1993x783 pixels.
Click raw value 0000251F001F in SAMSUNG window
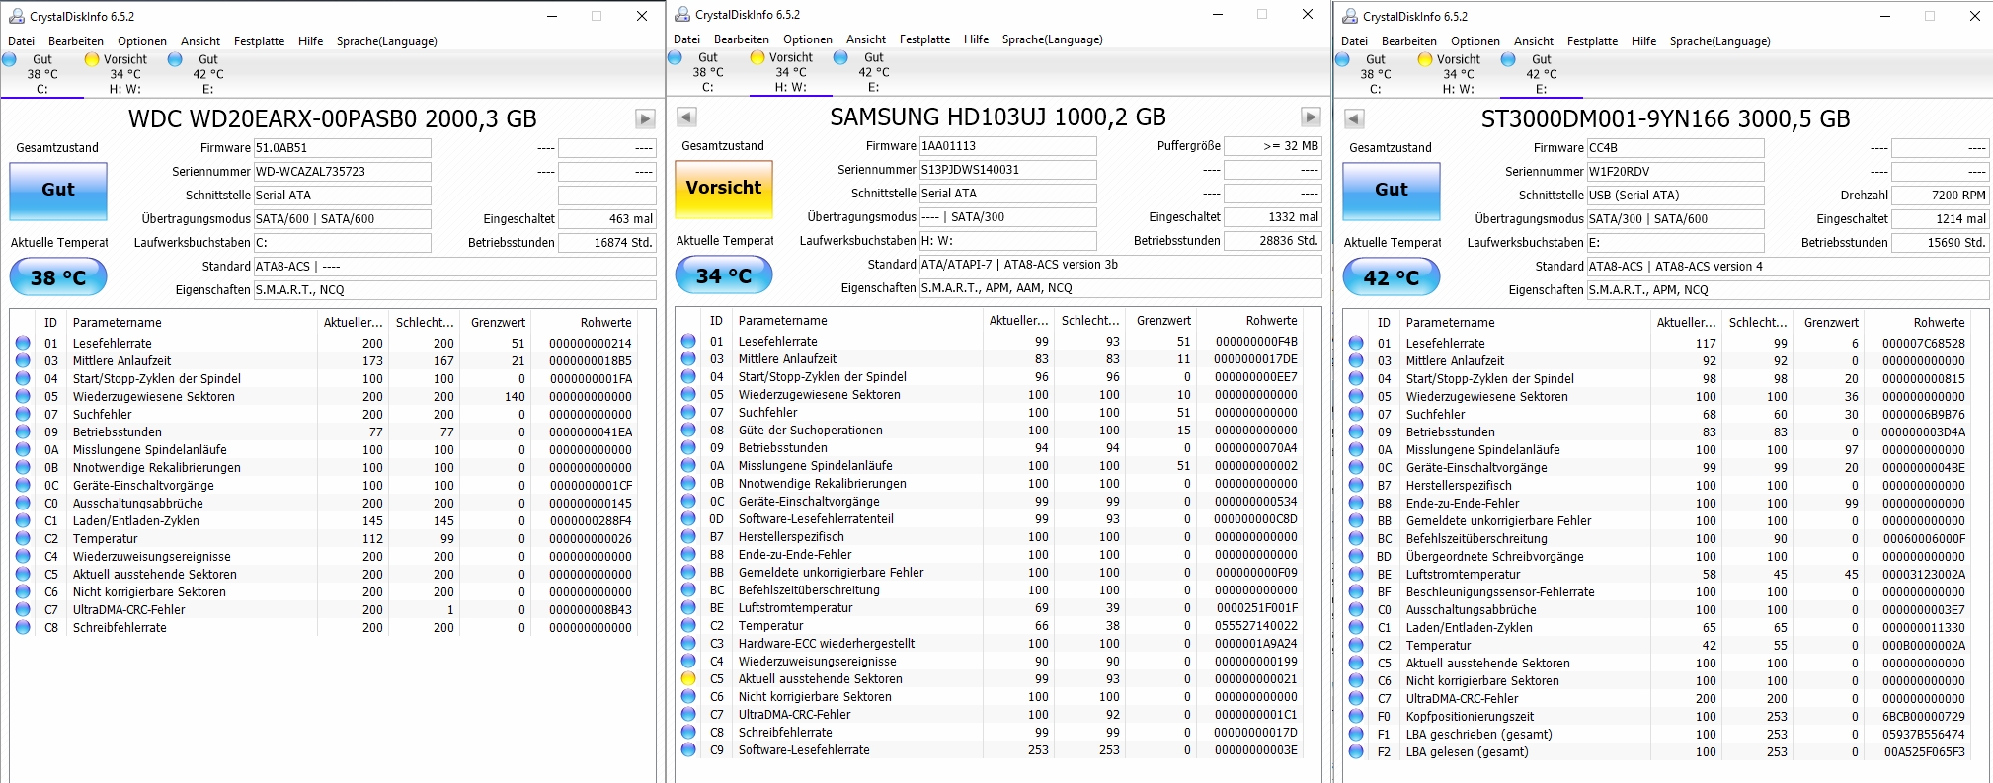[1257, 607]
